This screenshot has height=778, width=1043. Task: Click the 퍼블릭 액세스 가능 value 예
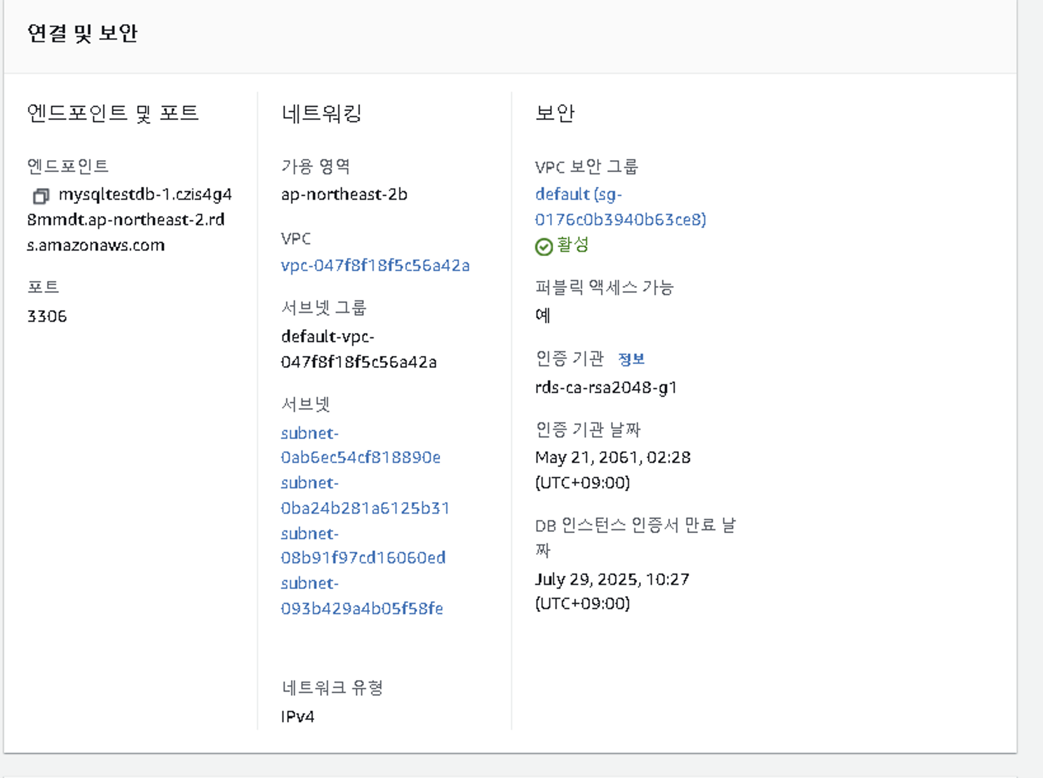[542, 315]
